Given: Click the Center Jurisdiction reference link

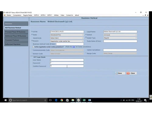Looking at the screenshot, I should click(74, 47).
